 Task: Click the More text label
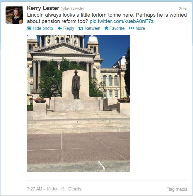[x=140, y=28]
